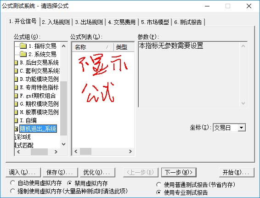Click 公式组 horizontal scroll left arrow
The width and height of the screenshot is (260, 198).
(18, 152)
